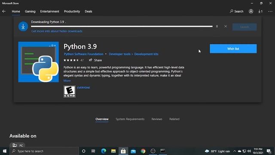Switch to the Related tab
This screenshot has width=275, height=155.
click(x=174, y=119)
